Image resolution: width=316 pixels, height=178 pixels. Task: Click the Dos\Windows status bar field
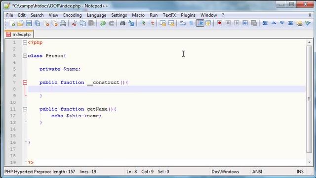(x=225, y=172)
